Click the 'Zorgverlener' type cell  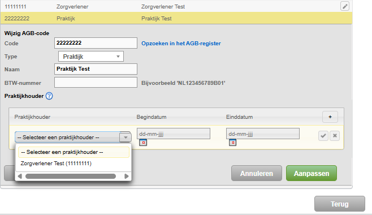[72, 7]
